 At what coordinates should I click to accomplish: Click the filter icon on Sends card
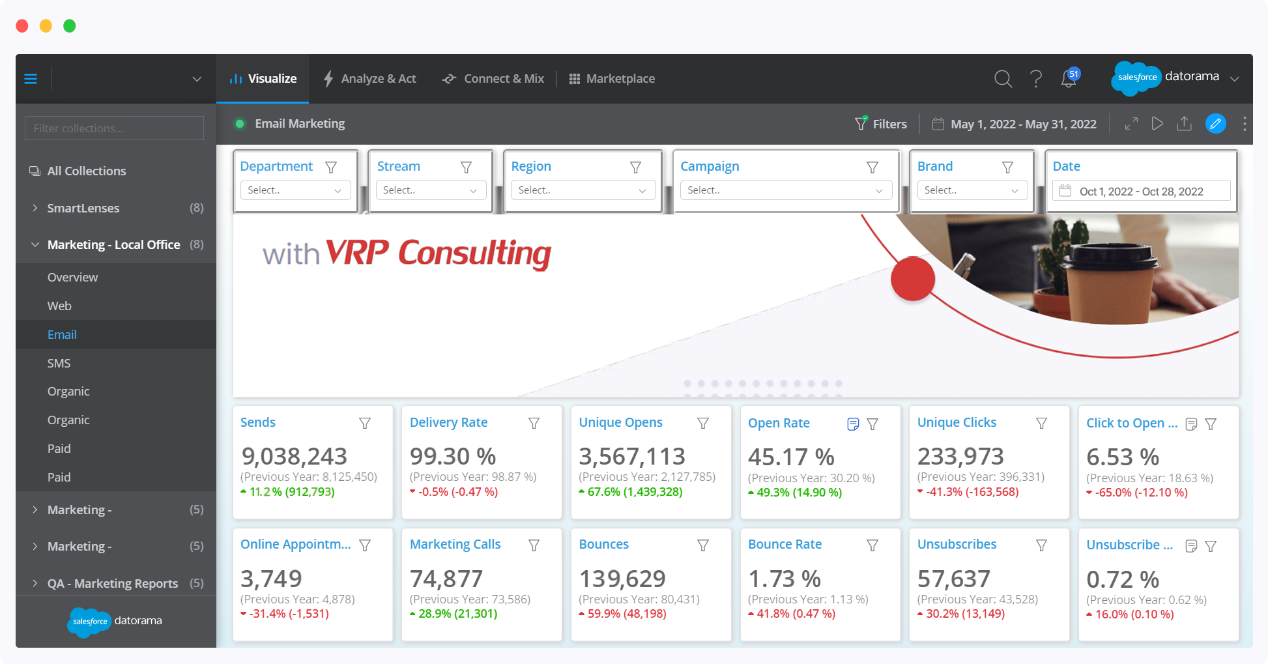[365, 424]
